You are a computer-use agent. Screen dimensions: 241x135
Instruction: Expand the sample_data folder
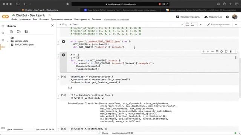pyautogui.click(x=8, y=41)
